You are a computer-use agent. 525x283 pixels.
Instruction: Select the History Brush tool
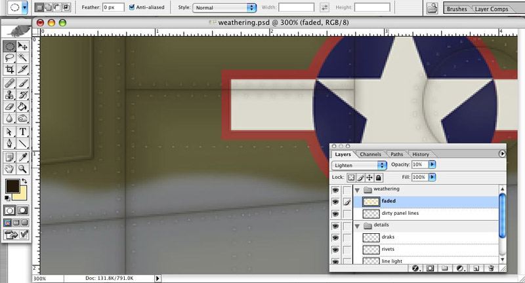(x=22, y=95)
